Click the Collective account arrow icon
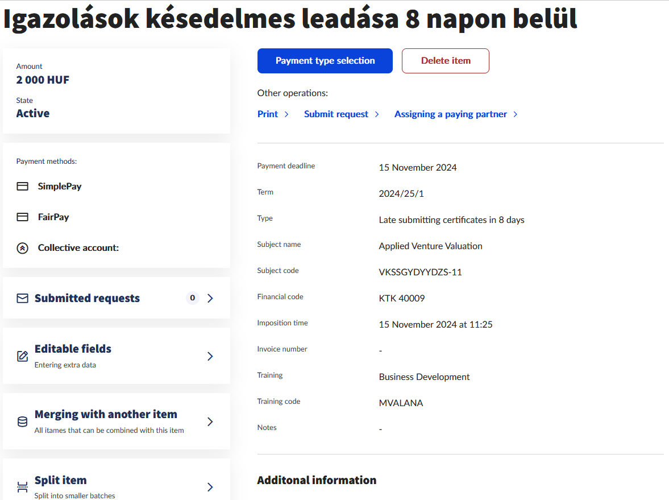This screenshot has height=500, width=669. pyautogui.click(x=23, y=248)
